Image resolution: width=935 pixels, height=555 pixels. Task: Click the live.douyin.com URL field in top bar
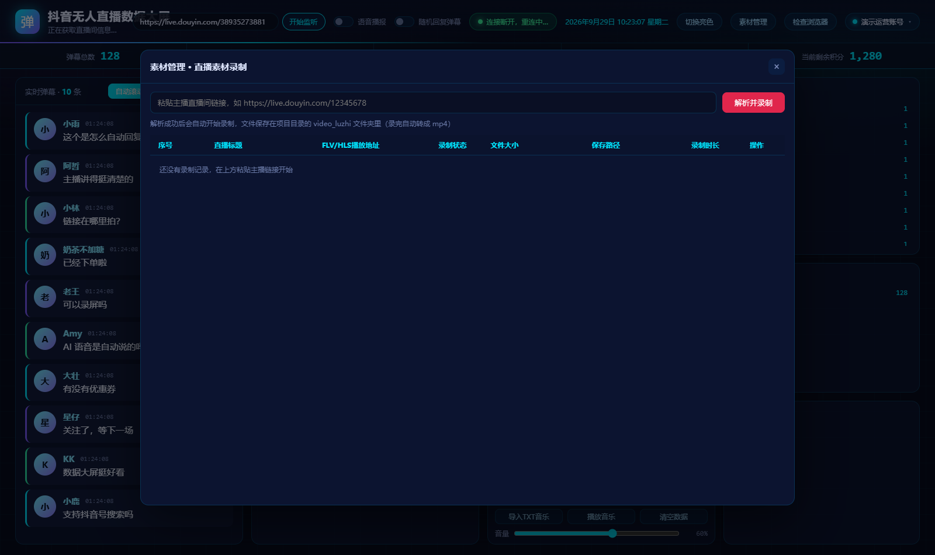click(x=206, y=22)
